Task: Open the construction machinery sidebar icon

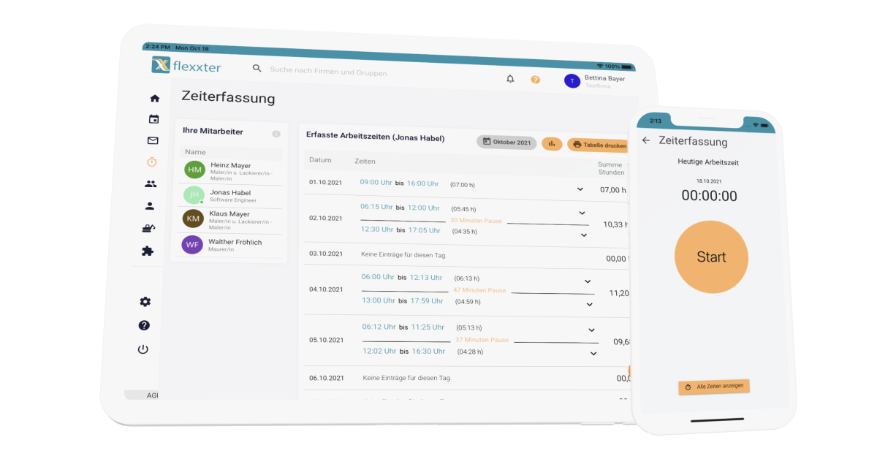Action: click(x=148, y=228)
